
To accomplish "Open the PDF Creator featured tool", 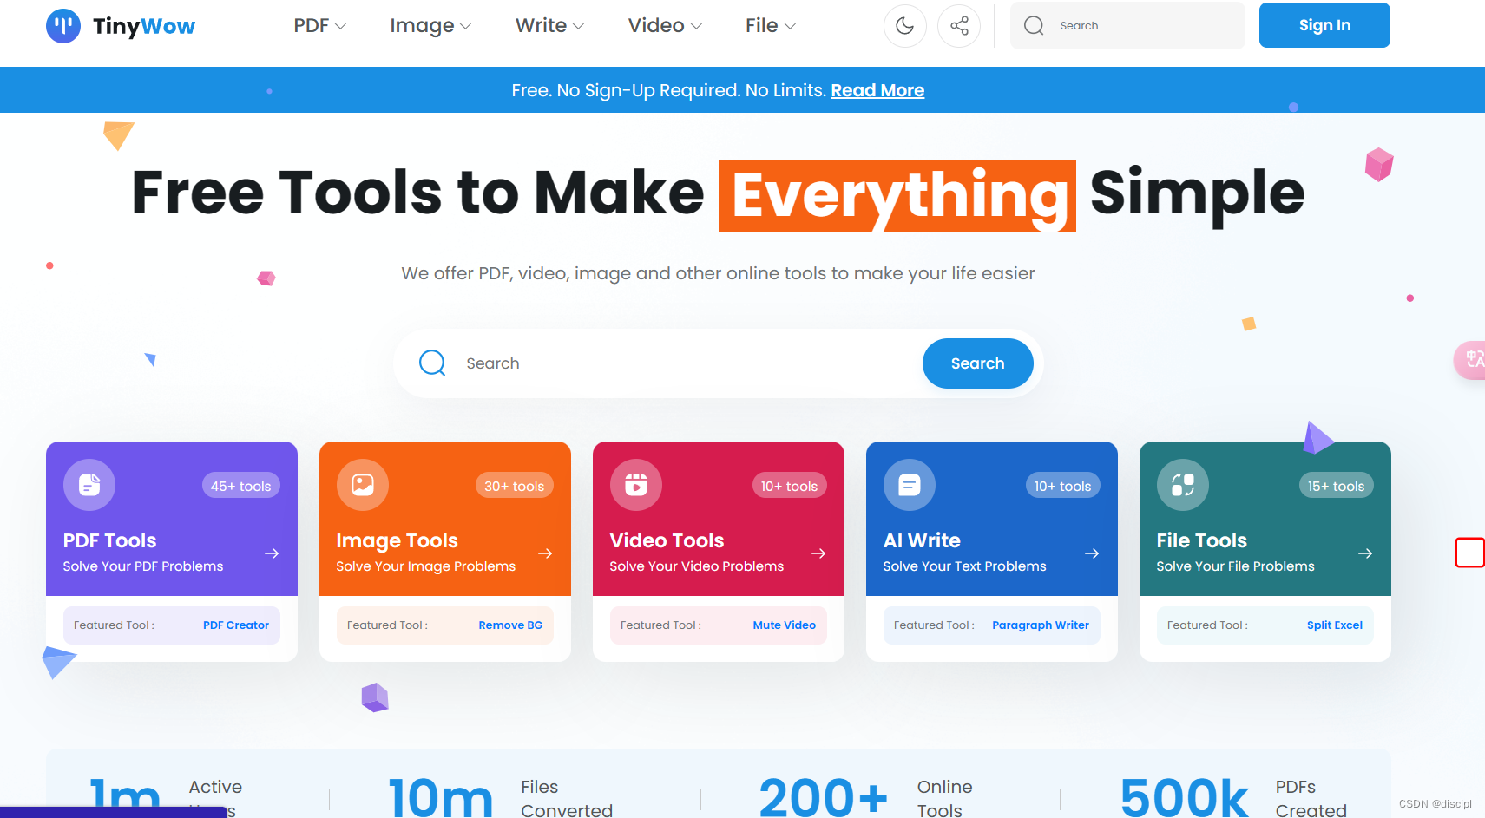I will tap(236, 625).
